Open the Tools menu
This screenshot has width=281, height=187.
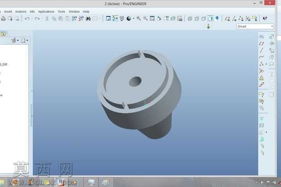click(x=61, y=12)
